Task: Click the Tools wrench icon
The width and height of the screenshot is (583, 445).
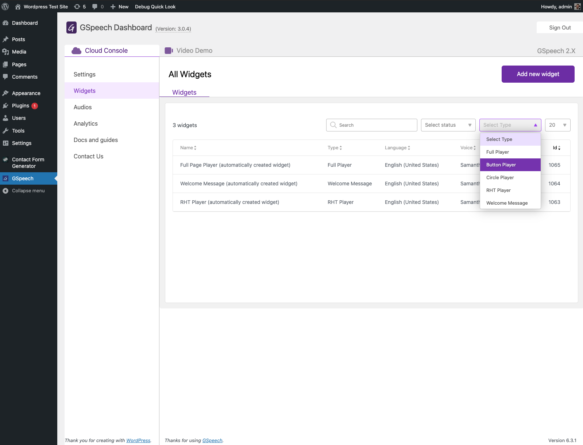Action: coord(5,131)
